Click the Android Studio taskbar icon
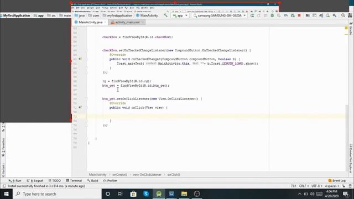This screenshot has height=199, width=354. coord(159,194)
